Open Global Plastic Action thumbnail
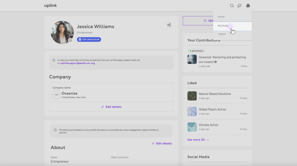 pos(192,111)
